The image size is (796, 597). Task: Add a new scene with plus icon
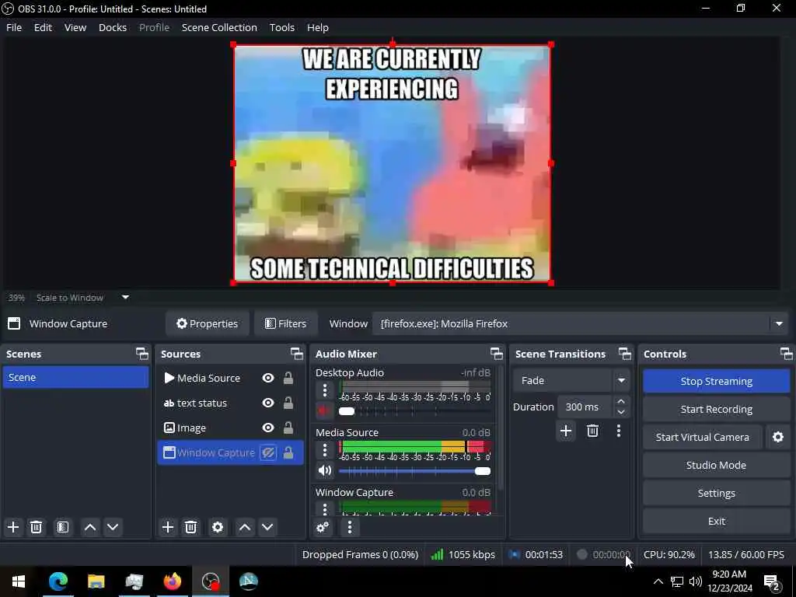pos(13,527)
